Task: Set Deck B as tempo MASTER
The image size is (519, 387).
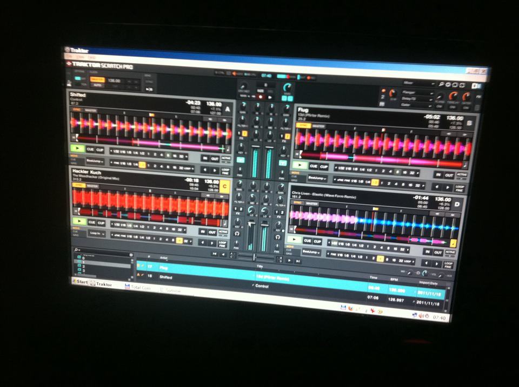Action: 318,126
